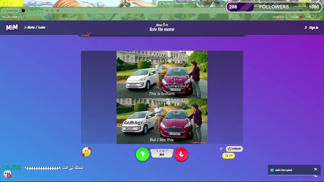
Task: Open the YouTube bookmark
Action: coord(297,17)
